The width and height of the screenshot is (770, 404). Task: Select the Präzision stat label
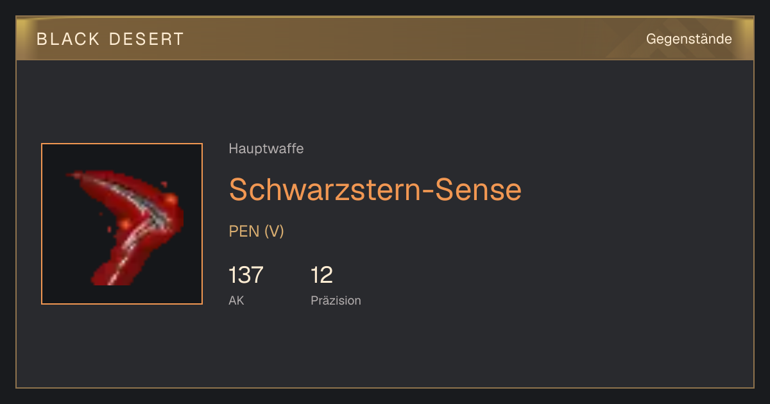[x=336, y=300]
